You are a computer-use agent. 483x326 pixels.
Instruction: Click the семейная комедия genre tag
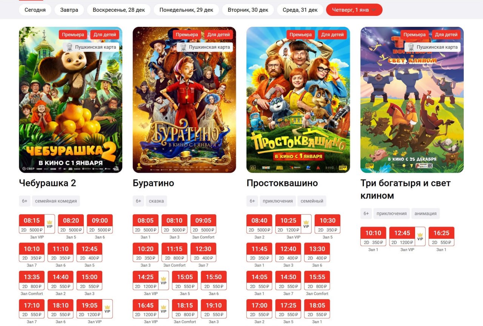point(56,201)
